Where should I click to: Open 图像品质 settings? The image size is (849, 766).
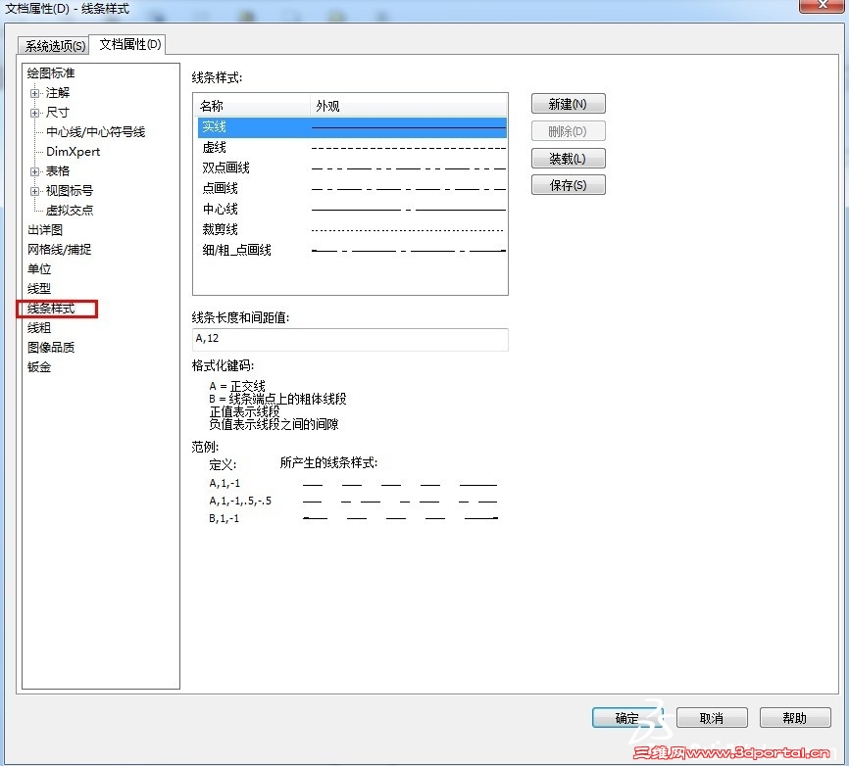click(x=51, y=348)
